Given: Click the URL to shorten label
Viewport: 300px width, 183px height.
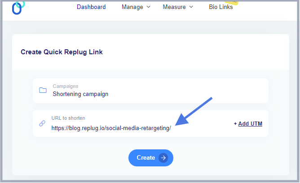Looking at the screenshot, I should [x=68, y=118].
